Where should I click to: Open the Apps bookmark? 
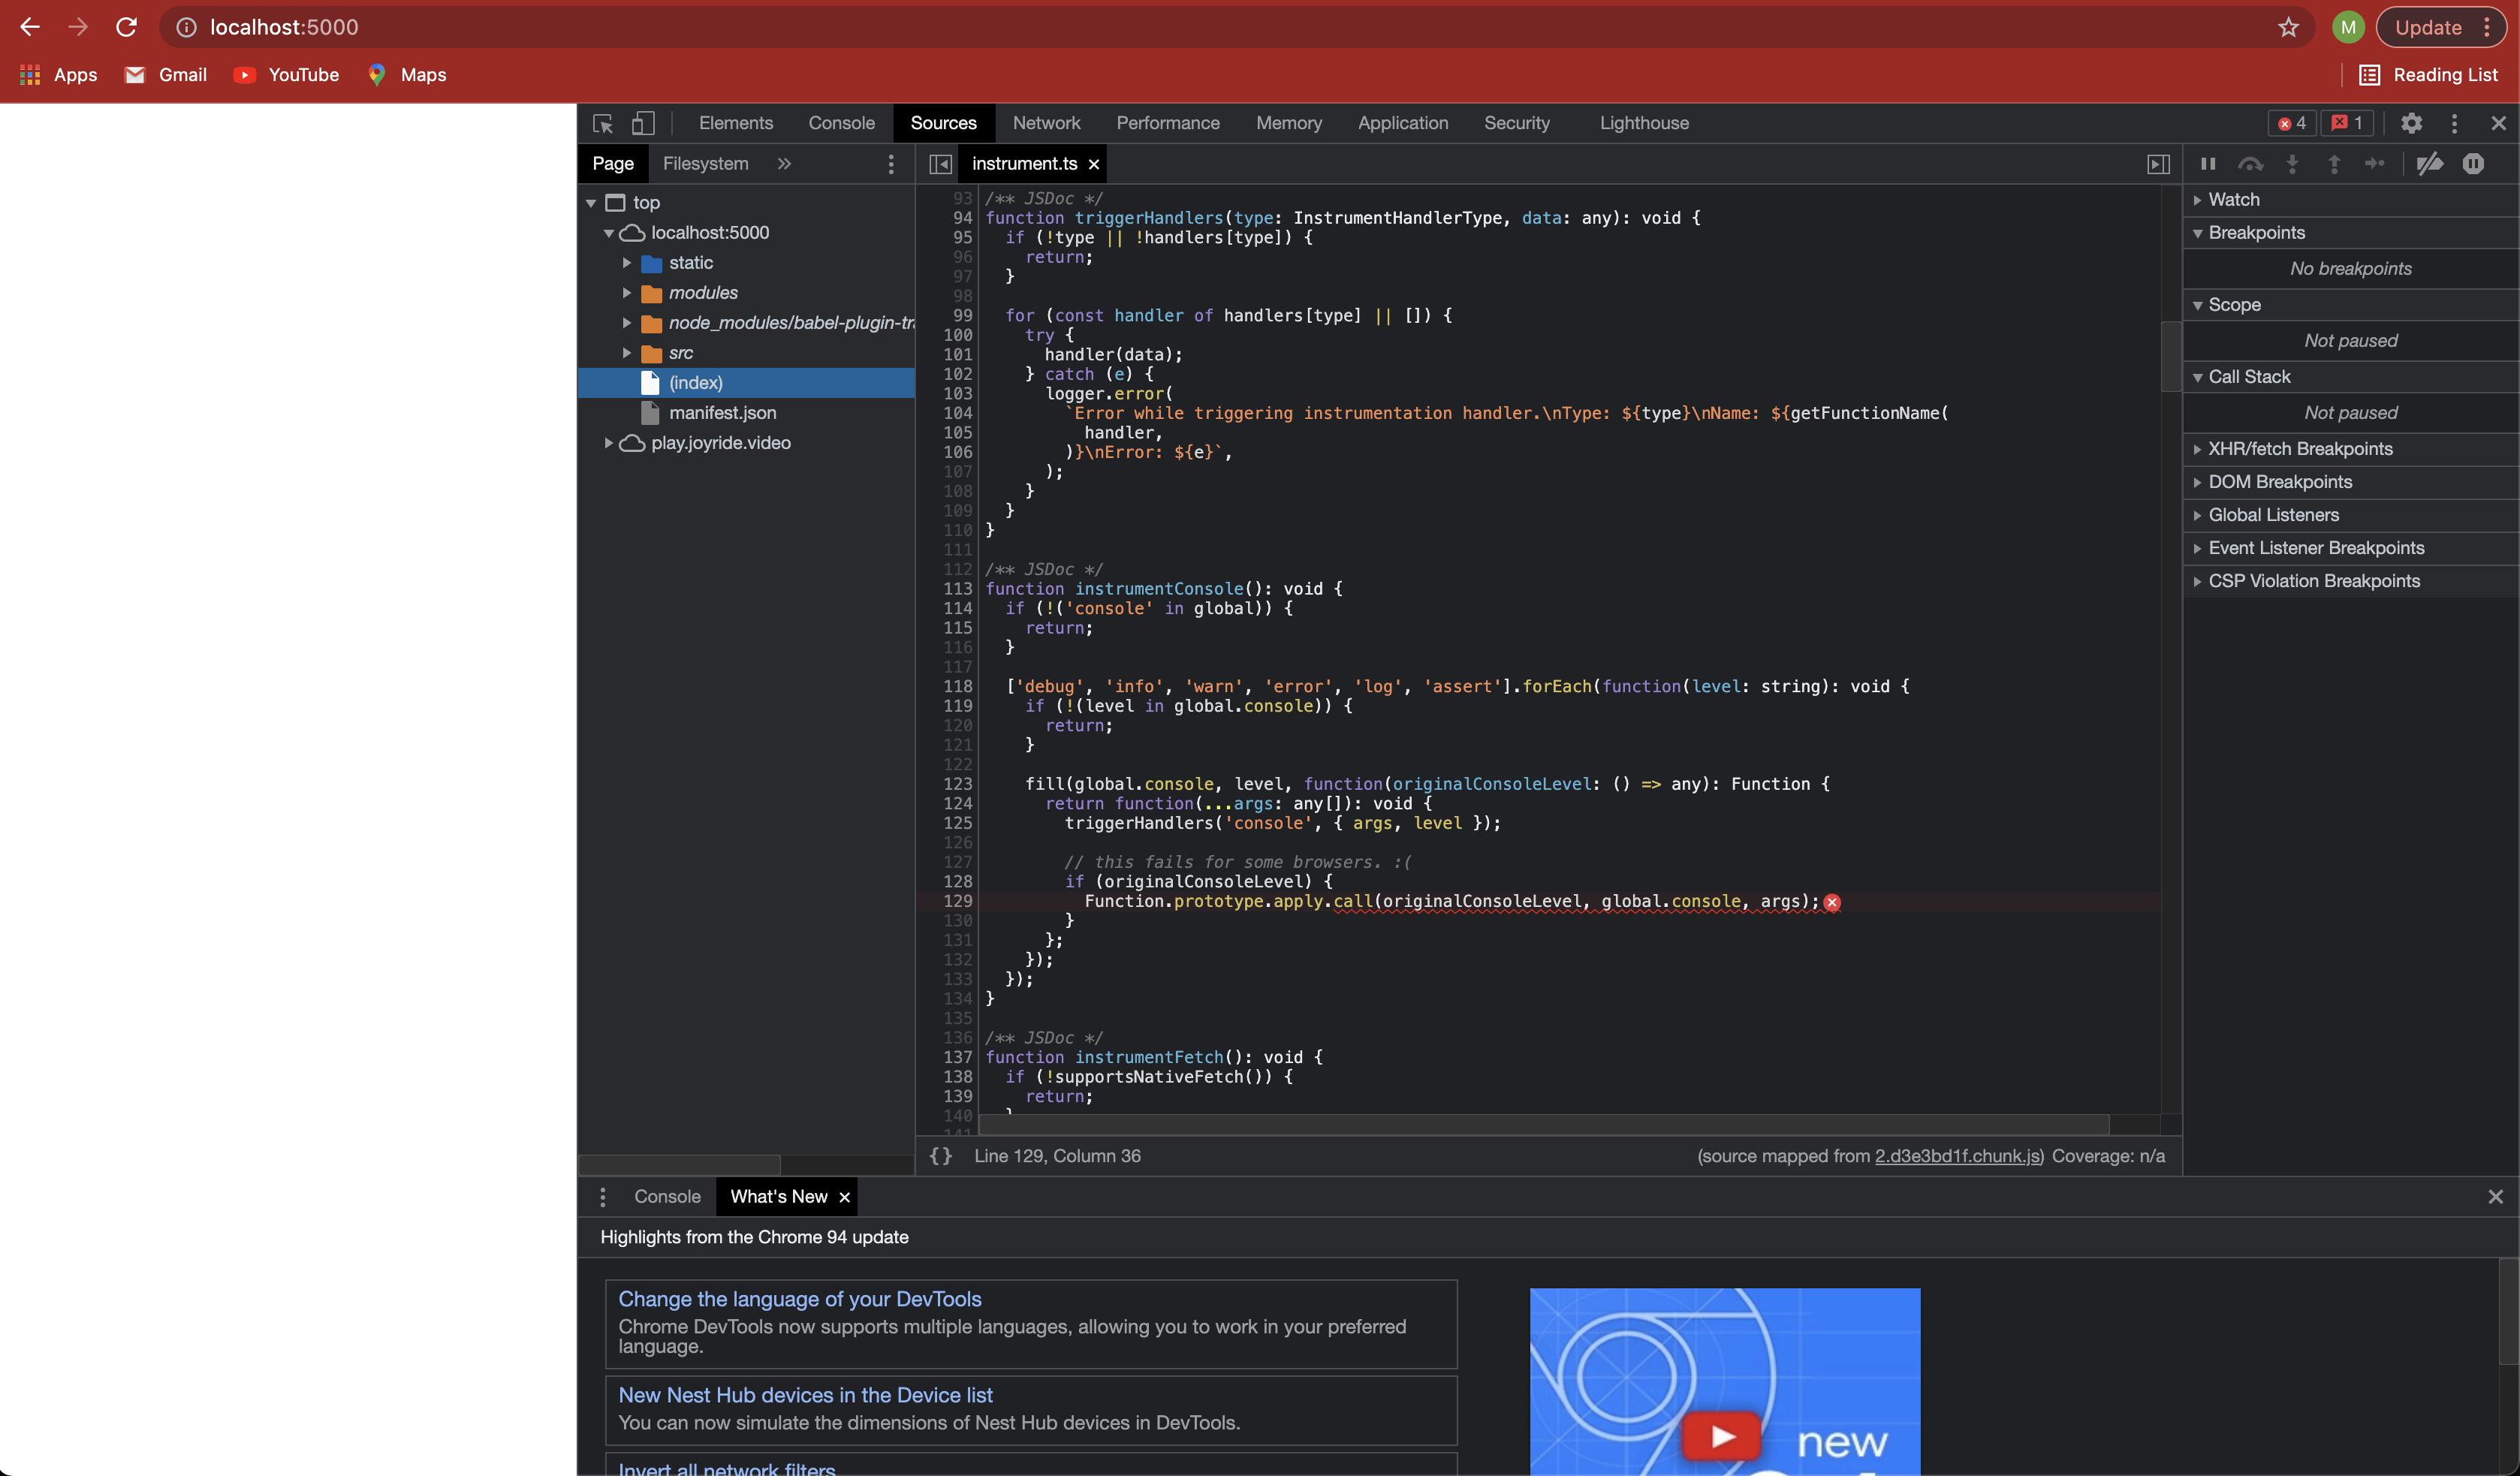pyautogui.click(x=59, y=75)
